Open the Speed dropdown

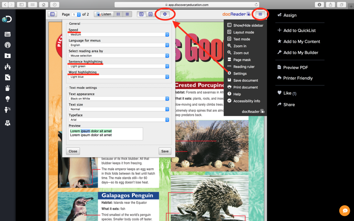(119, 35)
